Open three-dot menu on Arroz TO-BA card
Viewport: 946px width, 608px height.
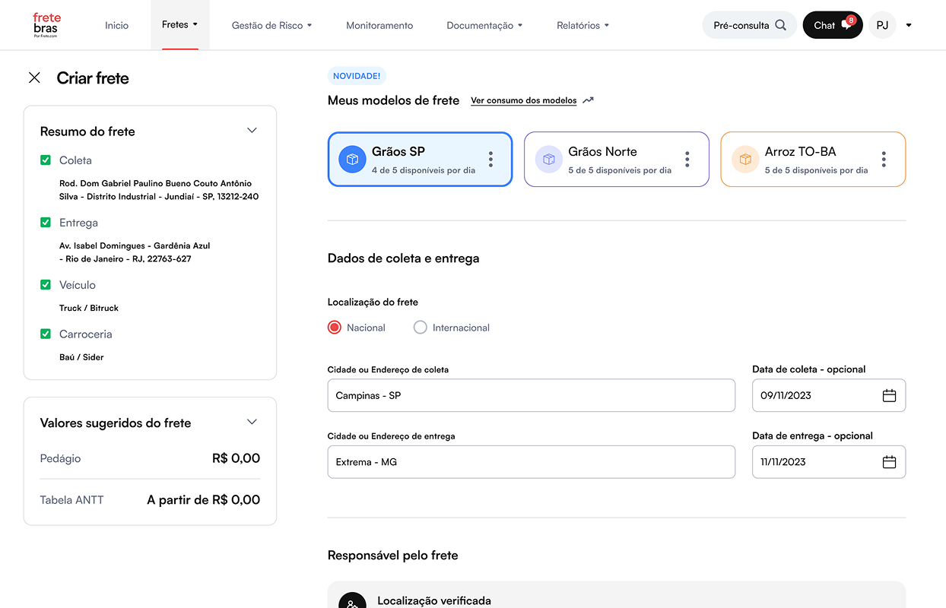(884, 159)
